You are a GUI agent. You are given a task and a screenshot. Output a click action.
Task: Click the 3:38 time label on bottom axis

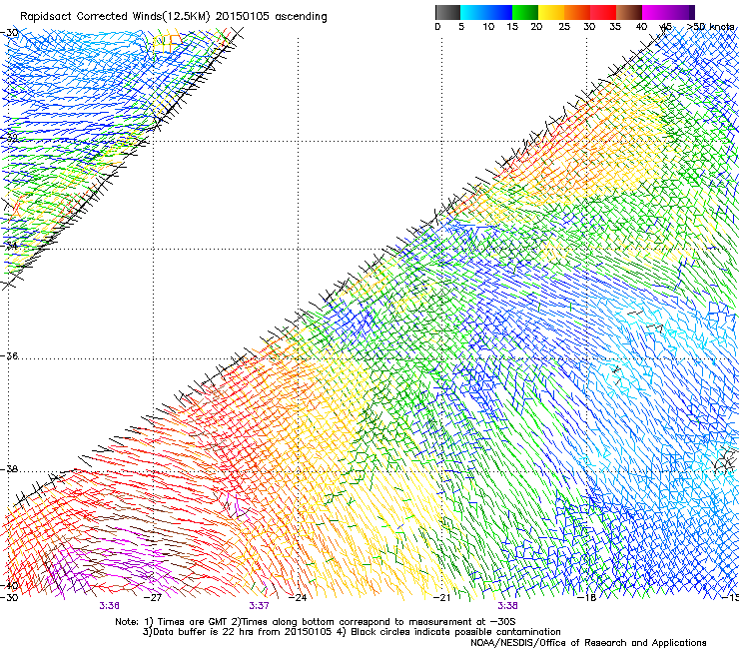point(507,606)
